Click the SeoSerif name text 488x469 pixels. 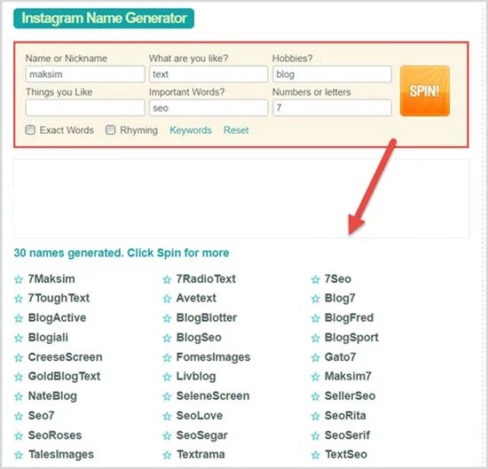pos(347,435)
